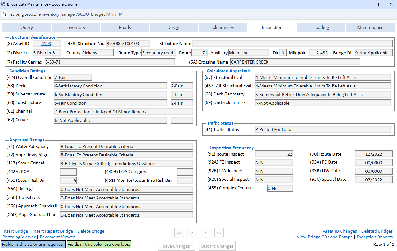Go to previous record with < button
This screenshot has width=397, height=251.
(192, 233)
